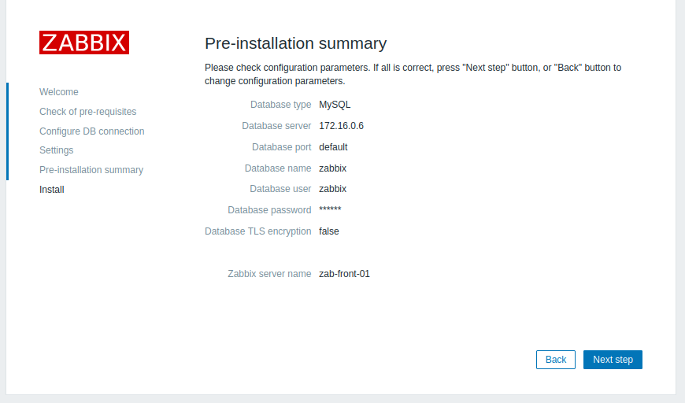The height and width of the screenshot is (403, 685).
Task: Click the database server IP 172.16.0.6
Action: point(341,126)
